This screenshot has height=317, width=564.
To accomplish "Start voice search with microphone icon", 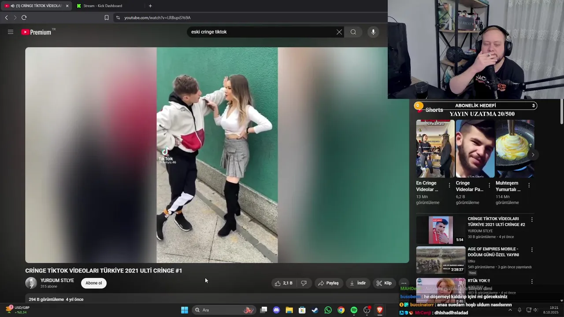I will (x=373, y=32).
